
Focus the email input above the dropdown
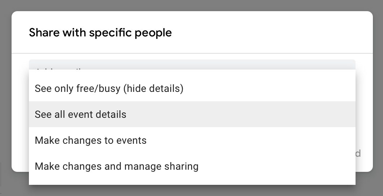[192, 64]
